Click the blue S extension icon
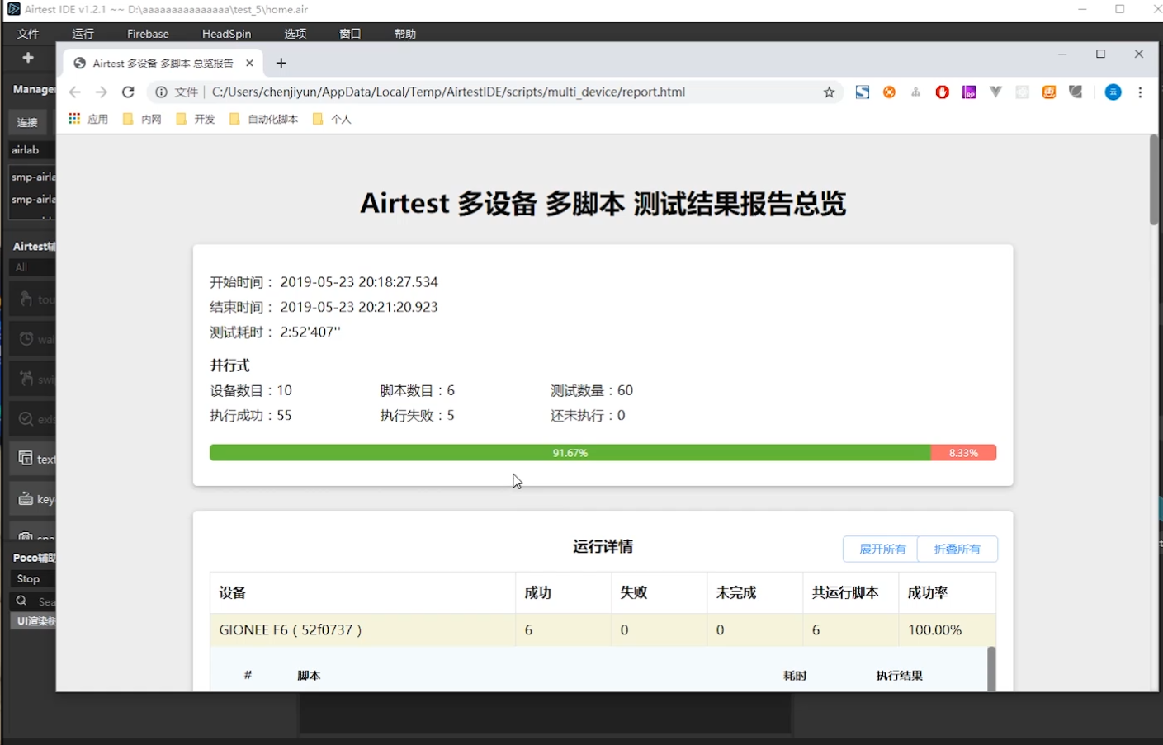Image resolution: width=1163 pixels, height=745 pixels. 862,92
